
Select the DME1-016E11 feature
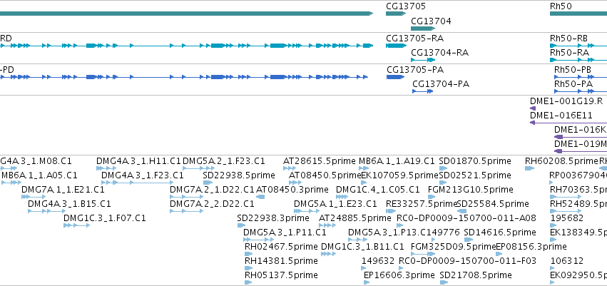click(x=568, y=123)
